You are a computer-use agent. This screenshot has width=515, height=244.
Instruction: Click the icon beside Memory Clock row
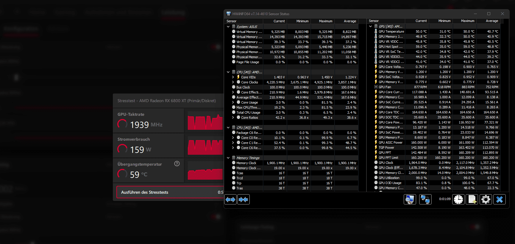point(234,163)
